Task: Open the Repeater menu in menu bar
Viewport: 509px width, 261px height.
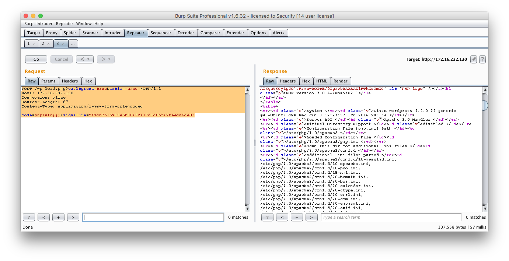Action: click(65, 24)
